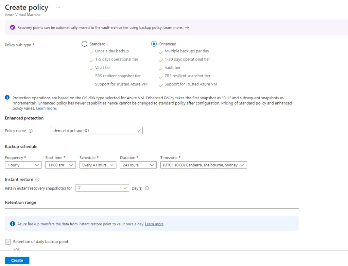Image resolution: width=348 pixels, height=266 pixels.
Task: Open the Timezone dropdown
Action: pos(203,165)
